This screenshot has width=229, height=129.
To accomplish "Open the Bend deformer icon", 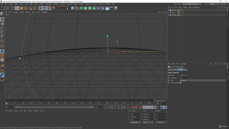I will click(103, 8).
